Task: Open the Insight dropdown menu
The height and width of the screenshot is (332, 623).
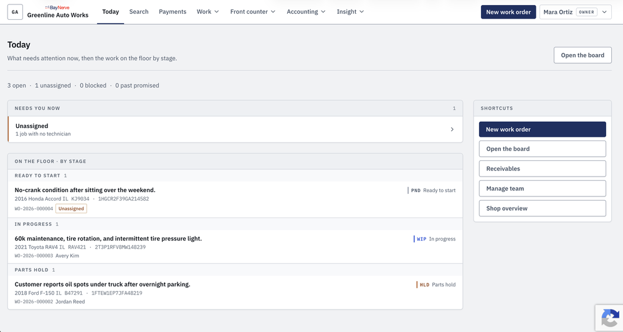Action: pyautogui.click(x=350, y=12)
